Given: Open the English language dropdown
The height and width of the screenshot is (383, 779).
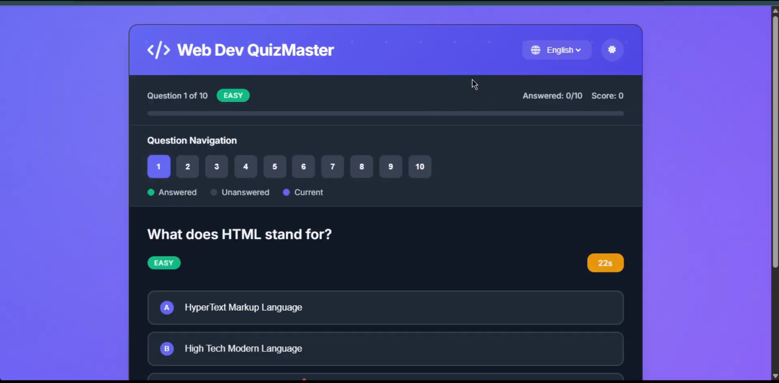Looking at the screenshot, I should (561, 49).
